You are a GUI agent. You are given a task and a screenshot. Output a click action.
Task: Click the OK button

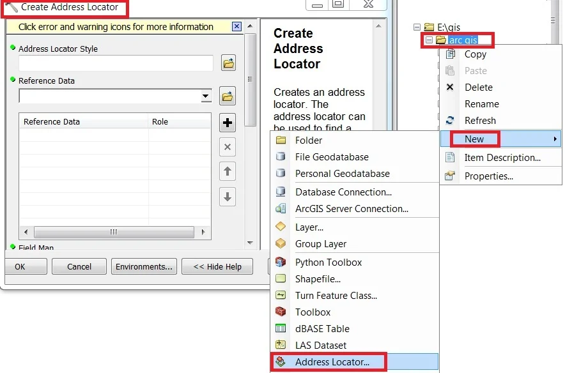(26, 266)
